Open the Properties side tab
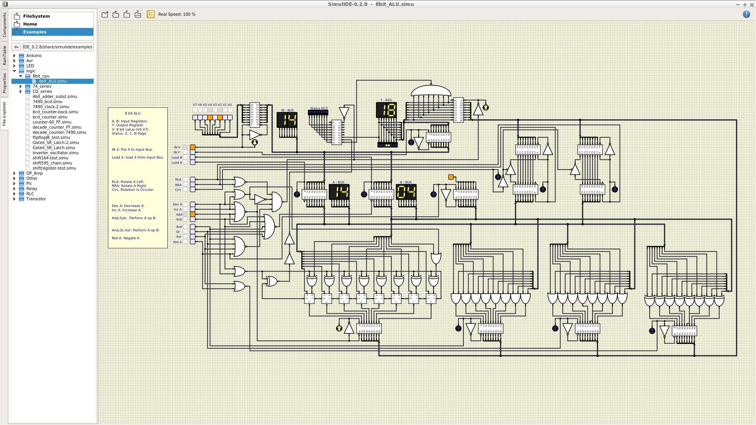Image resolution: width=756 pixels, height=425 pixels. click(4, 83)
